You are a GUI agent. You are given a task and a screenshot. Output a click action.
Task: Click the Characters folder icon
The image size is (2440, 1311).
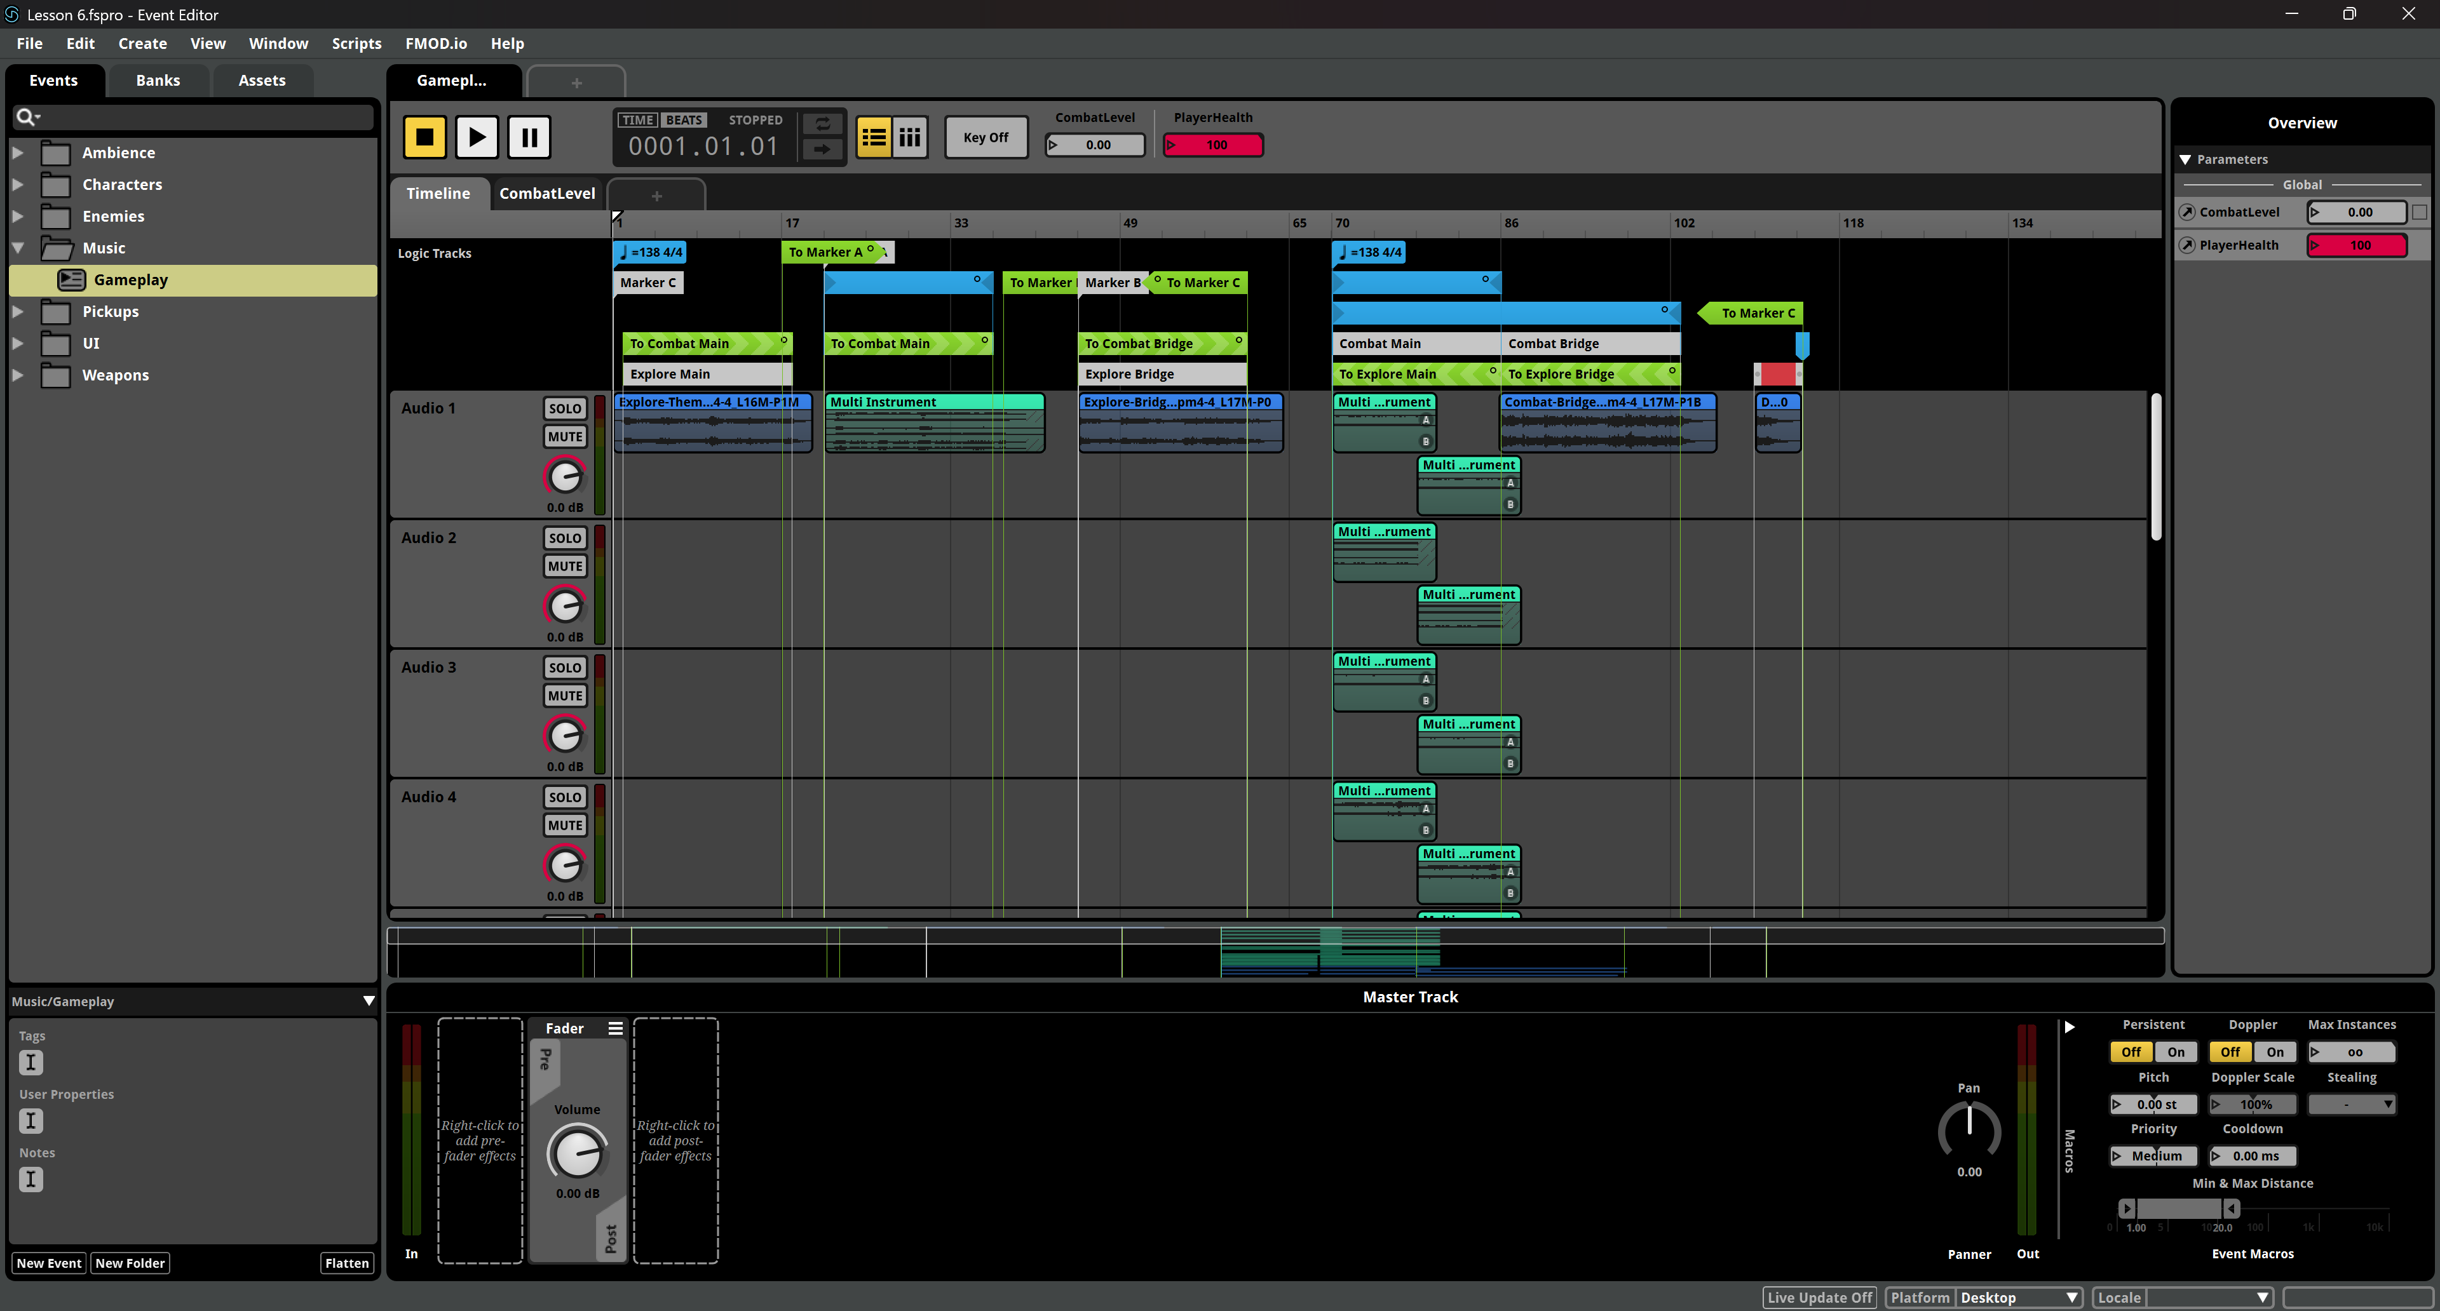(56, 185)
